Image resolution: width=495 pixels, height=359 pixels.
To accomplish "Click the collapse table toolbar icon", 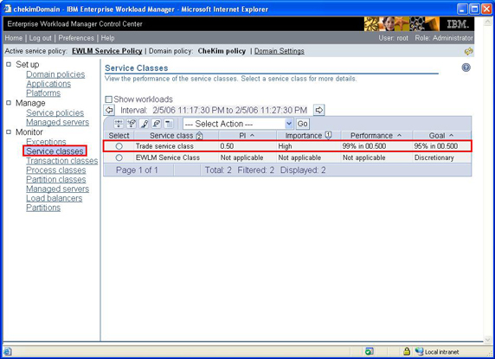I will pyautogui.click(x=170, y=124).
